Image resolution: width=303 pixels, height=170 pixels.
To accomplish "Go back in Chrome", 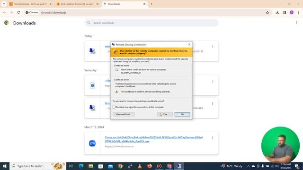I will point(4,12).
